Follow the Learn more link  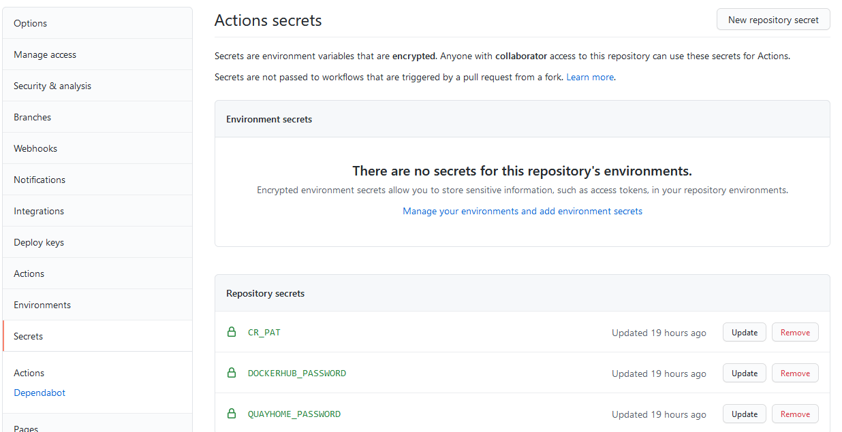(x=590, y=77)
